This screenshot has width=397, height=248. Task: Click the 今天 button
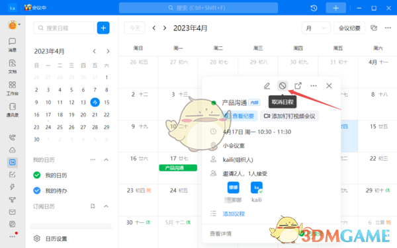click(135, 28)
